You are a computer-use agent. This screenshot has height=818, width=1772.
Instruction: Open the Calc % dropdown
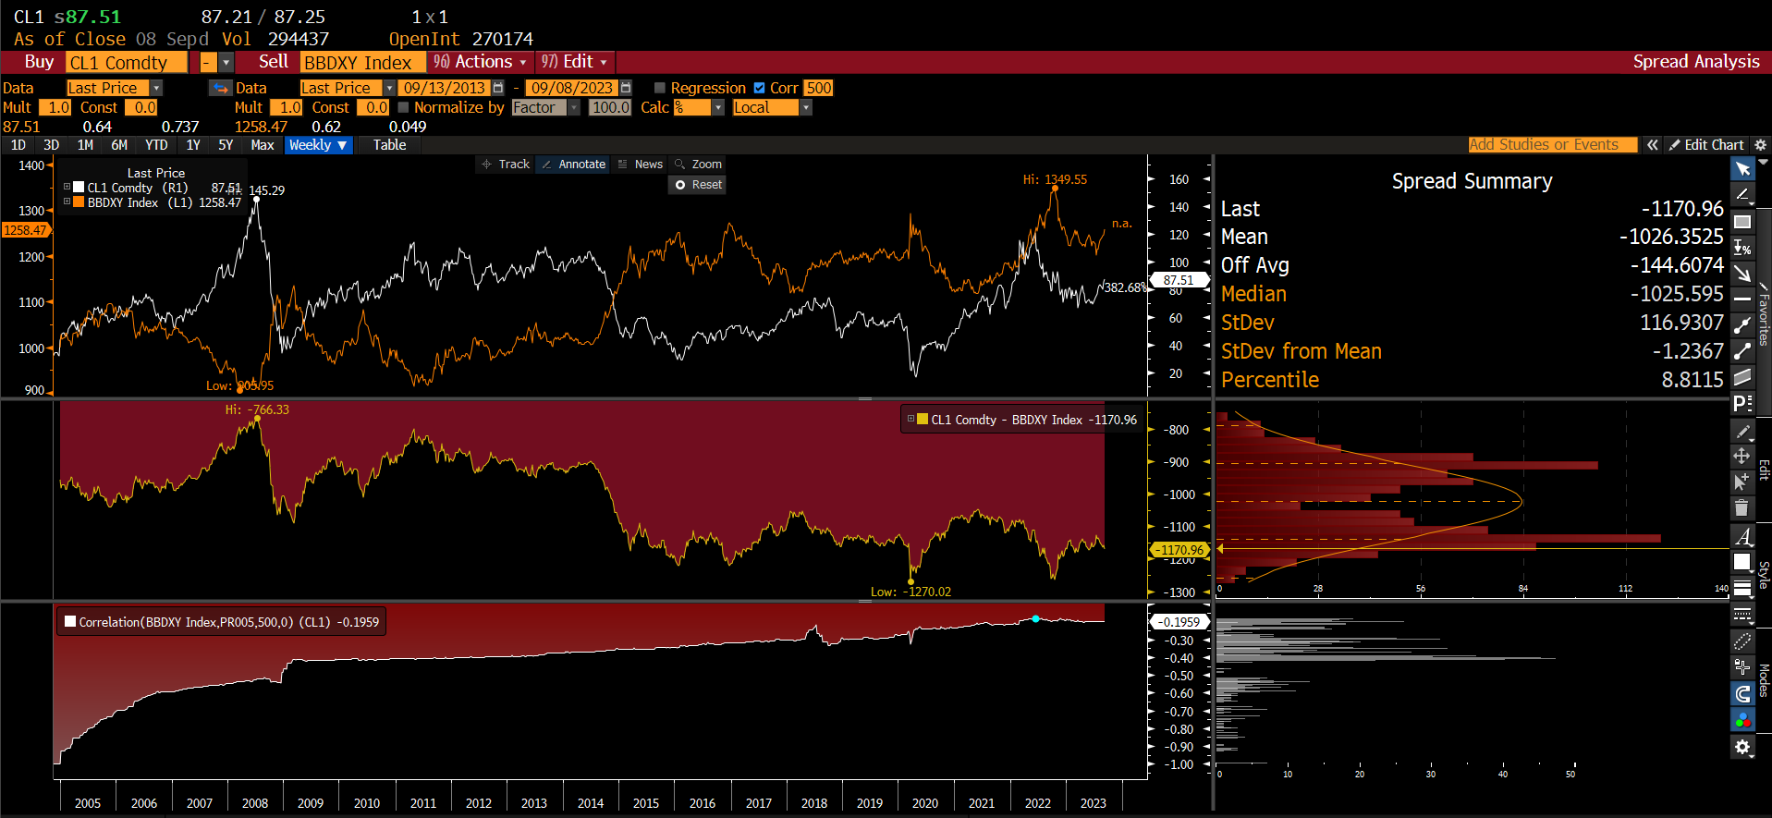click(x=718, y=107)
